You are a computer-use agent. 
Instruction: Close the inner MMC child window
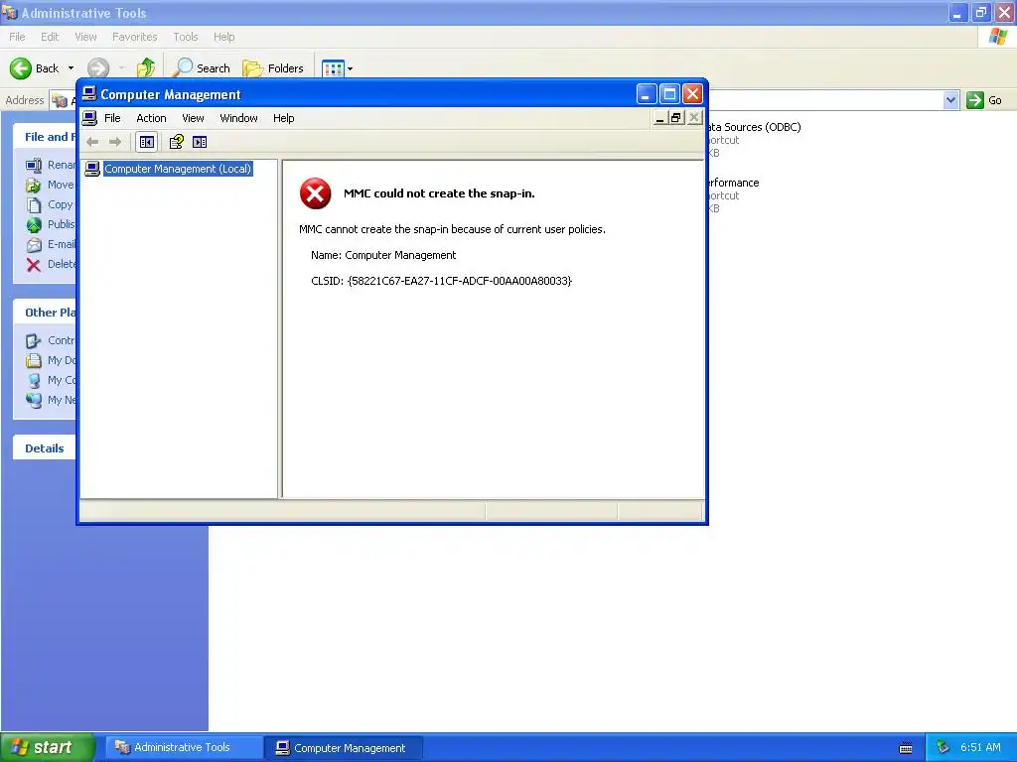point(694,118)
